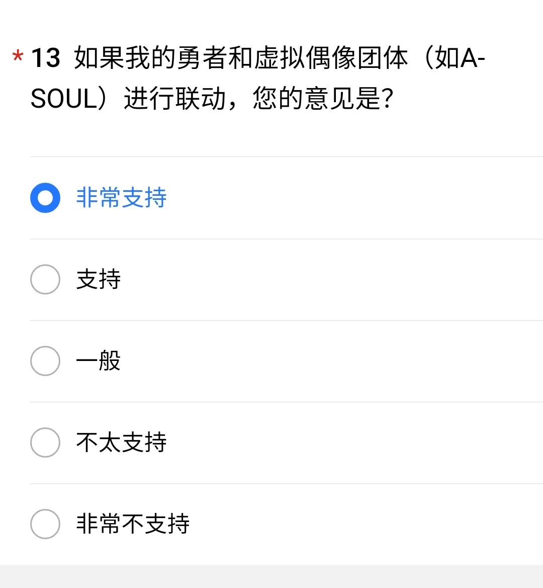Tap the 不太支持 text label
Screen dimensions: 543x588
pyautogui.click(x=121, y=443)
